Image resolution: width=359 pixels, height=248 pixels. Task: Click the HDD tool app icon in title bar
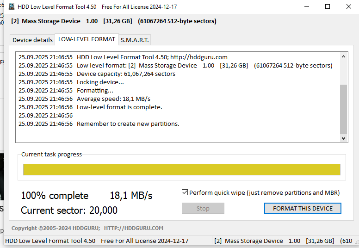click(12, 6)
